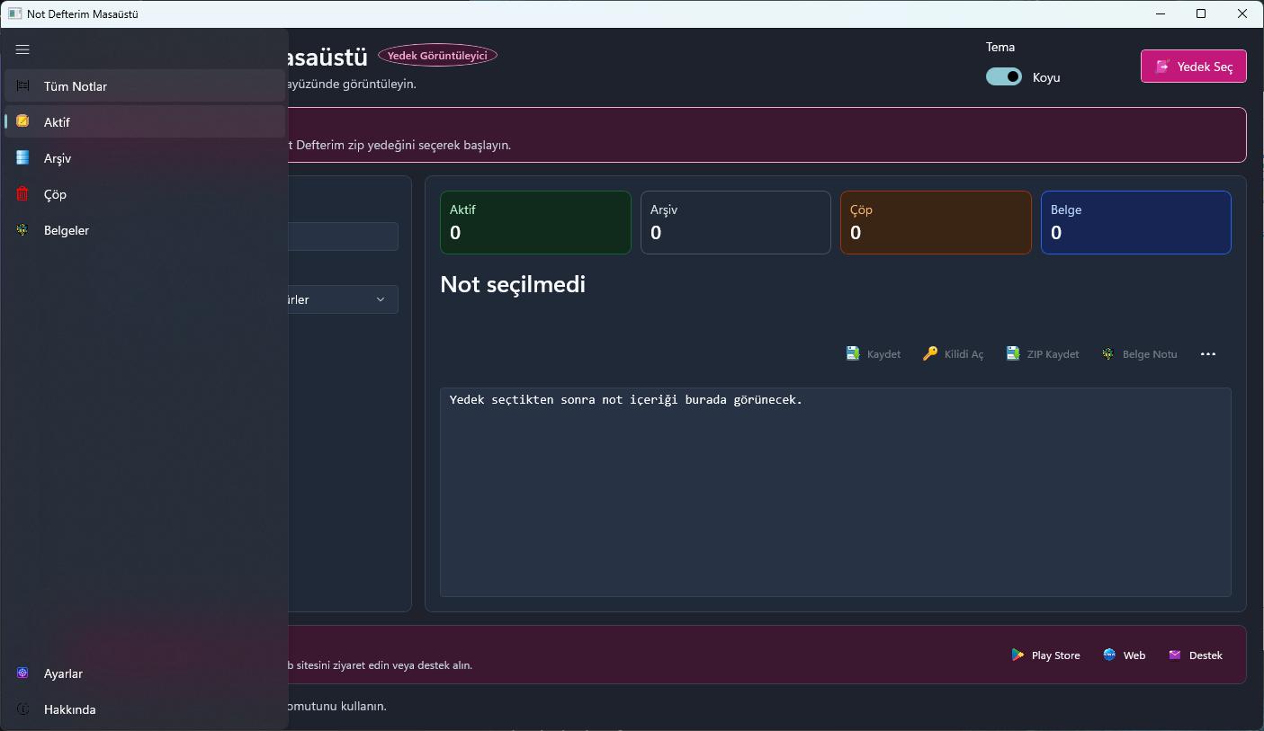The height and width of the screenshot is (731, 1264).
Task: Open the partially hidden filter dropdown
Action: pos(343,299)
